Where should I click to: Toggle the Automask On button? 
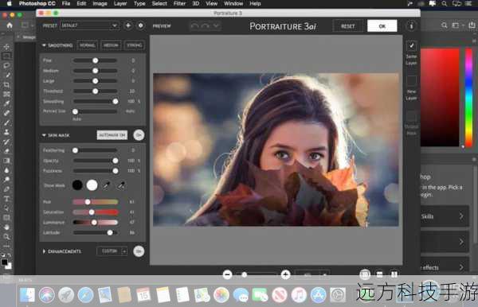coord(112,135)
